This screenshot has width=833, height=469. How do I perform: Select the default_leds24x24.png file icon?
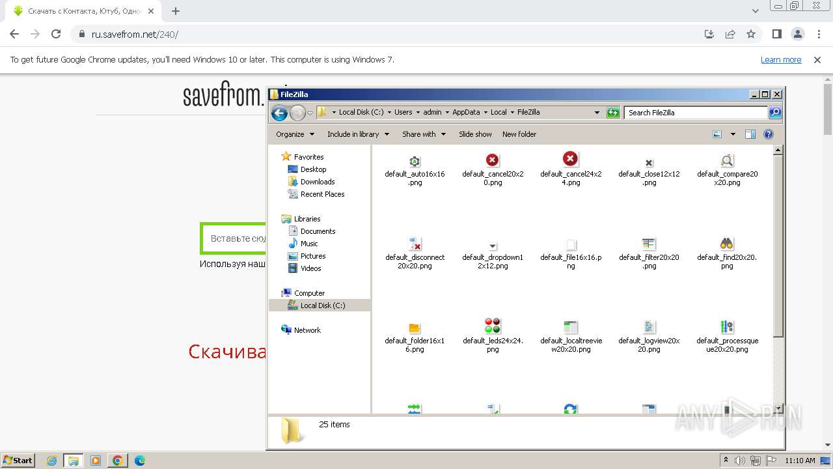pyautogui.click(x=493, y=326)
